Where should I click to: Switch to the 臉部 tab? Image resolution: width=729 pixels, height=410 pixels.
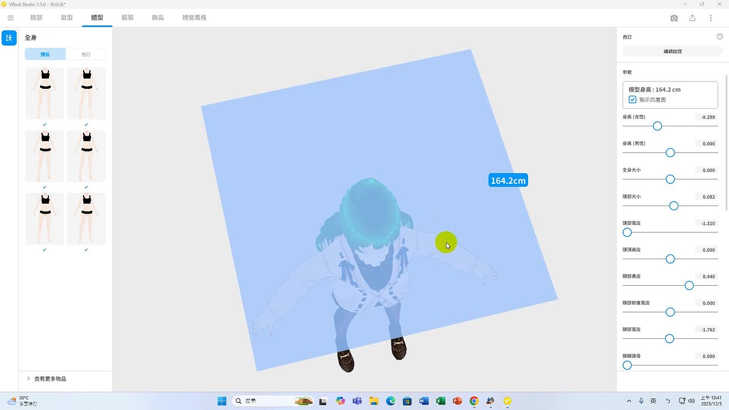(36, 18)
